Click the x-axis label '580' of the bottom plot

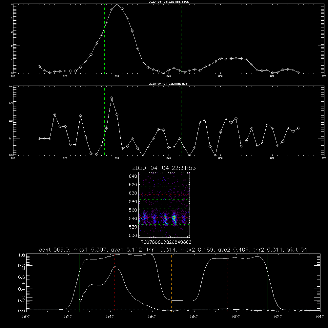194,317
